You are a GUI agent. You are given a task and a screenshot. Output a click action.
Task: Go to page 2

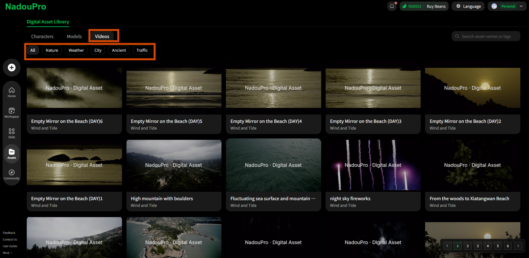[x=468, y=246]
